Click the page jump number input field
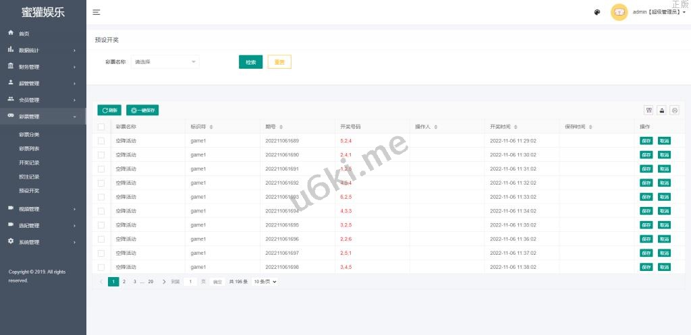This screenshot has height=335, width=691. pos(190,282)
